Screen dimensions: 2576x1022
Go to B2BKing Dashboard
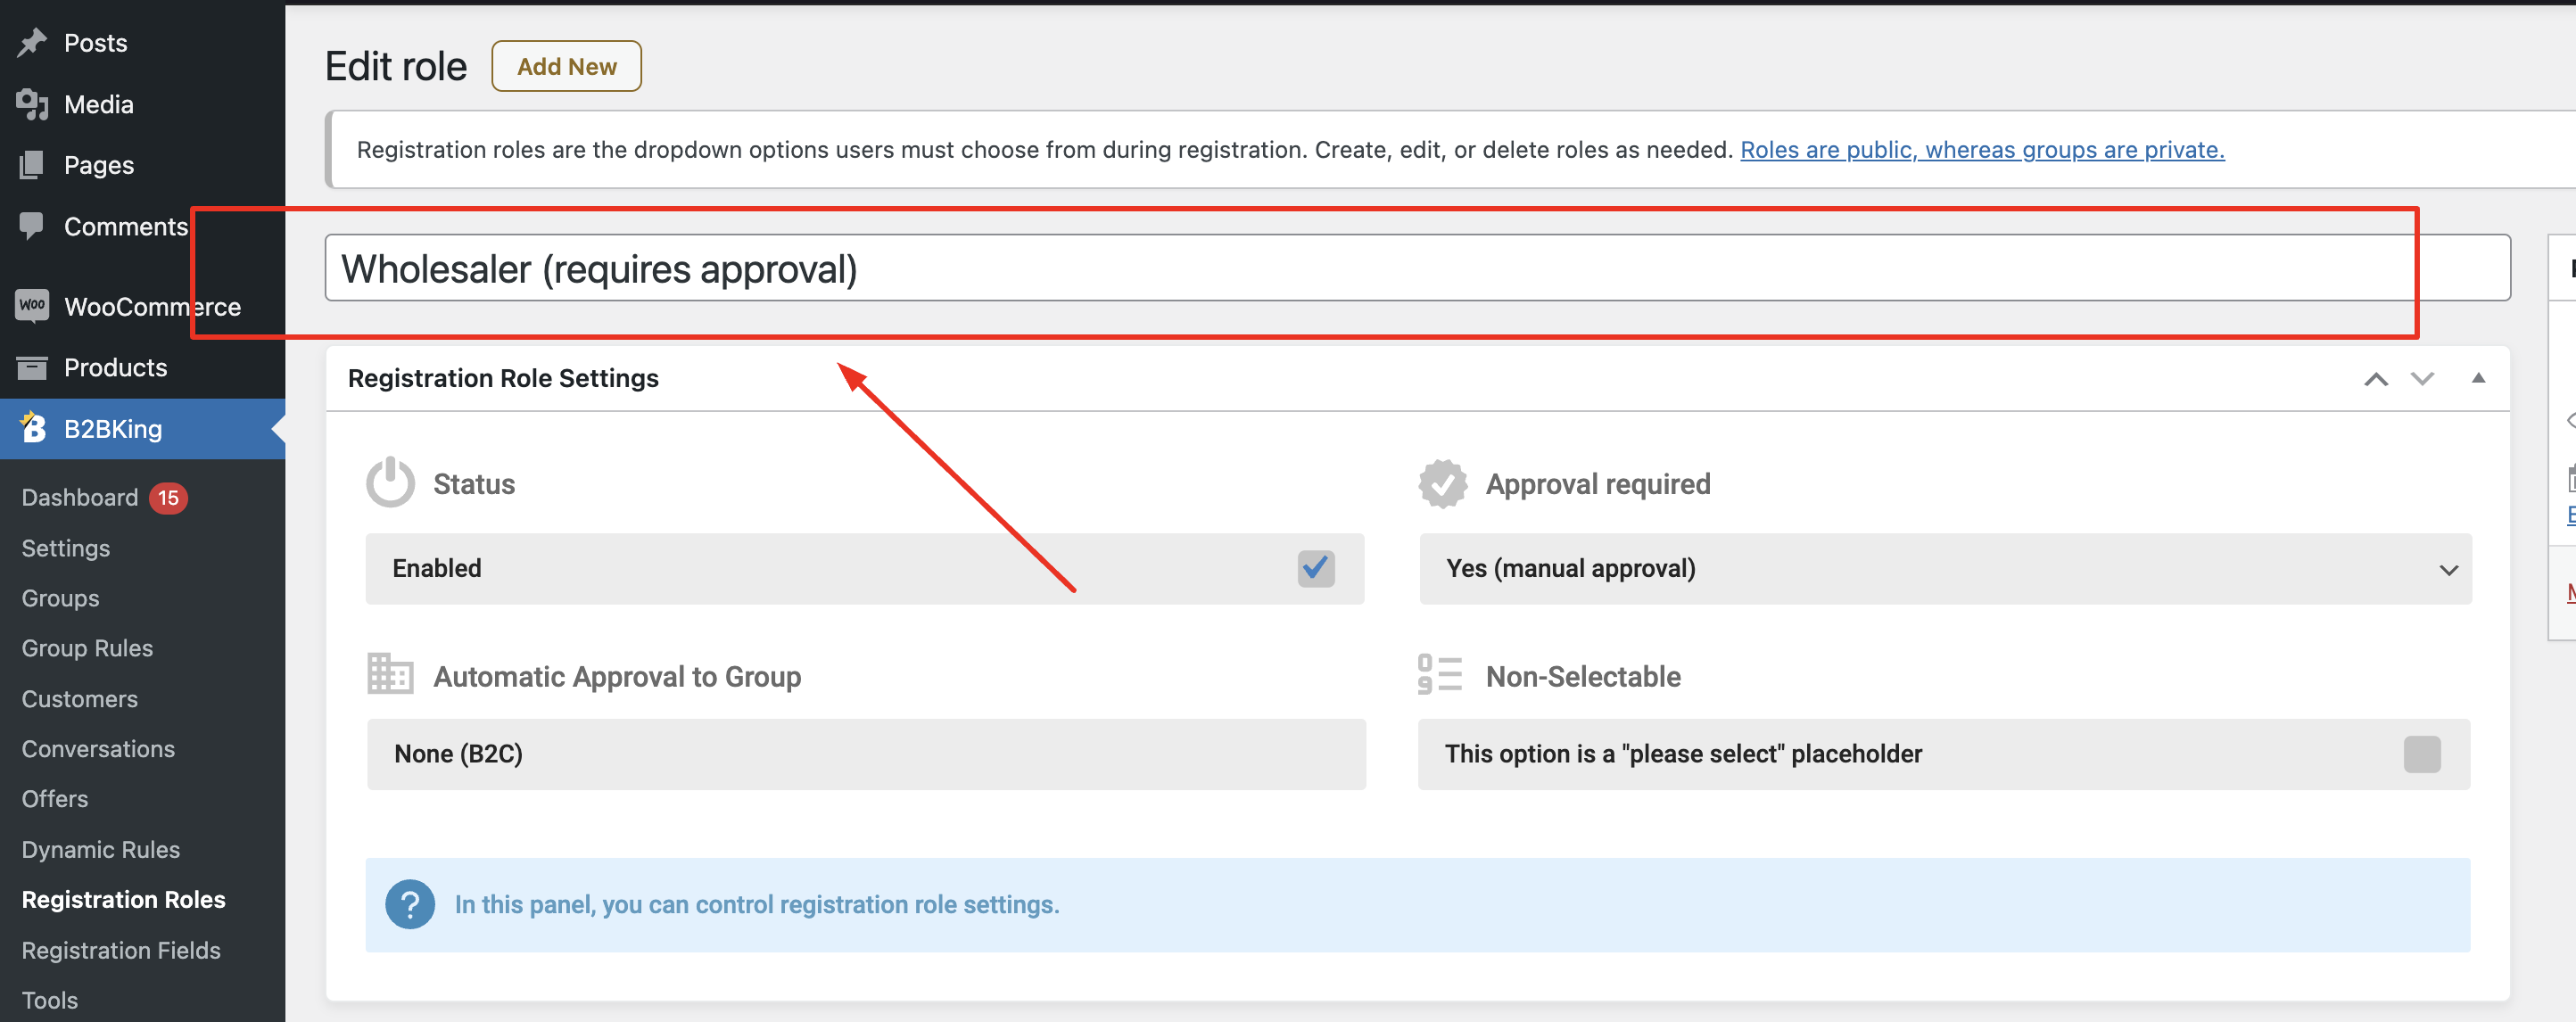[80, 498]
